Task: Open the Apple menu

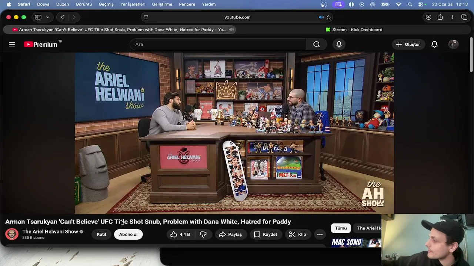Action: (x=9, y=4)
